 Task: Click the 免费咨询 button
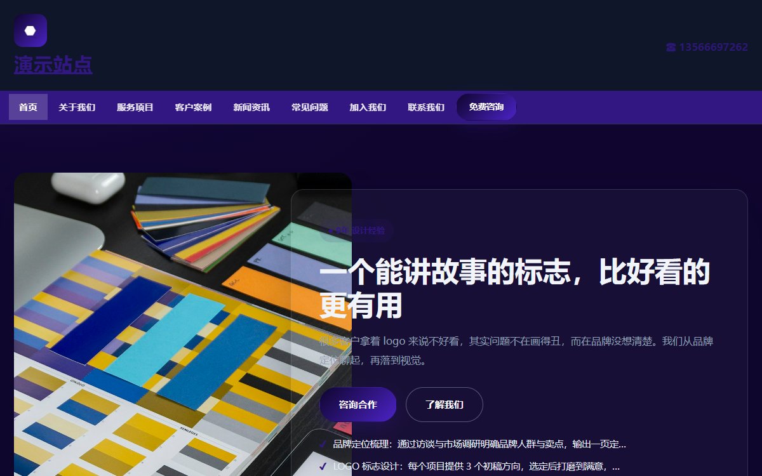[x=486, y=107]
